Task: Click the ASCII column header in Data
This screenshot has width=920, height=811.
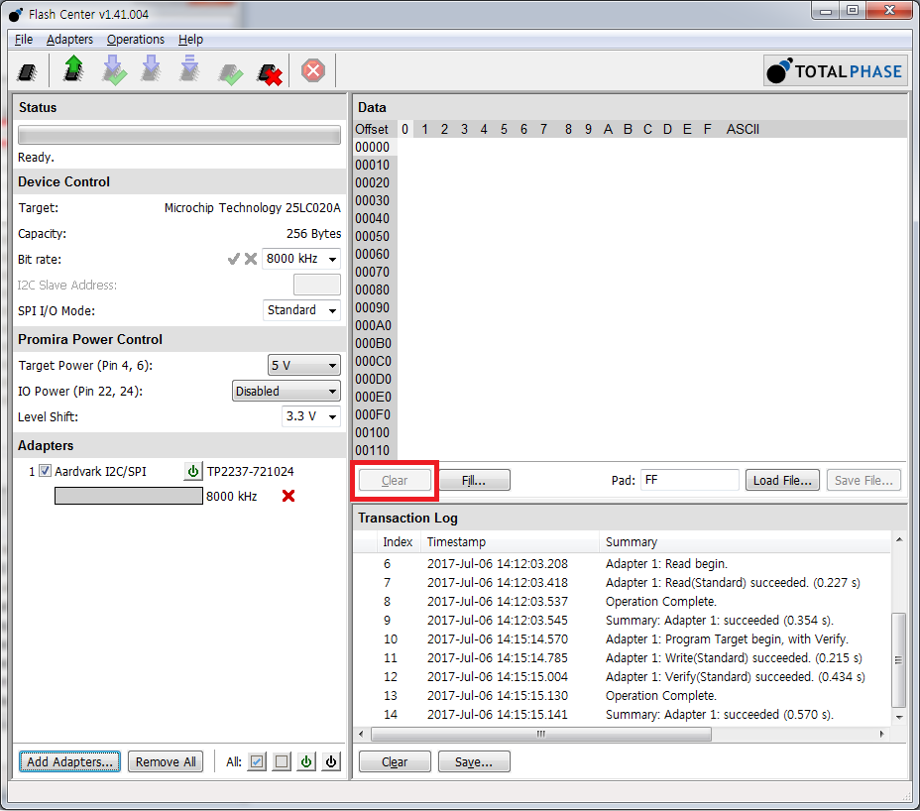Action: pyautogui.click(x=743, y=129)
